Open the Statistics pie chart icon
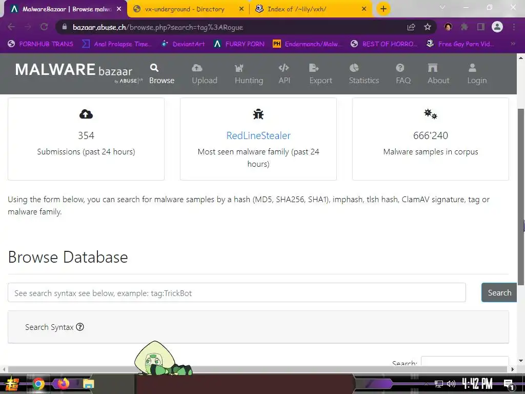 (354, 68)
